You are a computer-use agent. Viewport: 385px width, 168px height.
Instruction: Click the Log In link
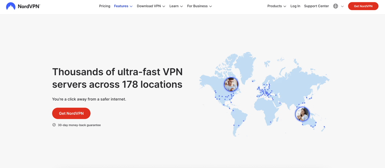point(295,6)
